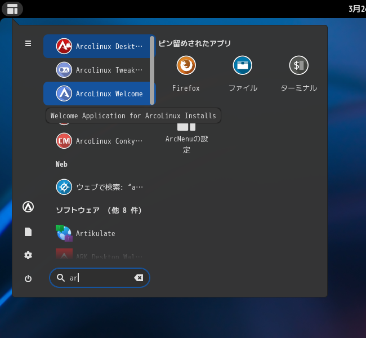This screenshot has width=366, height=338.
Task: Open the power options button
Action: tap(28, 278)
